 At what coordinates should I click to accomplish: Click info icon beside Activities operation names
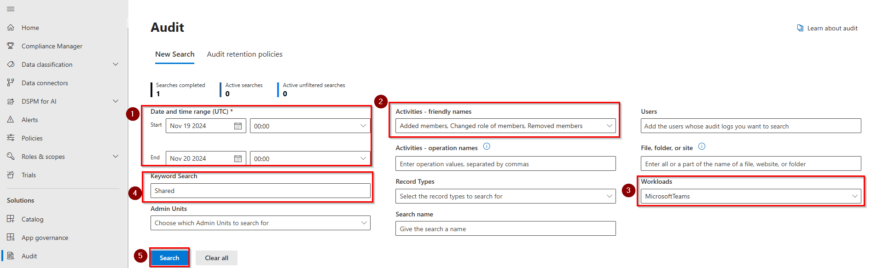(487, 147)
